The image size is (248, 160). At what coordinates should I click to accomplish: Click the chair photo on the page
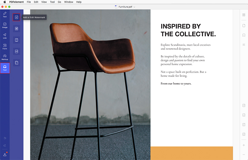90,85
